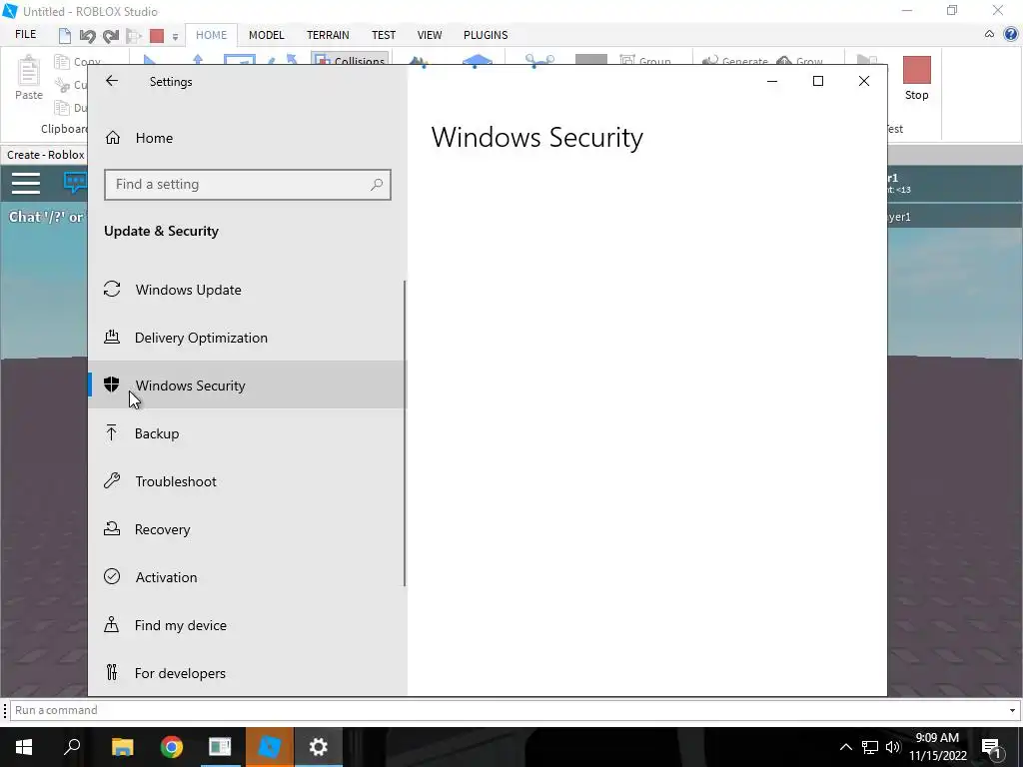
Task: Open the FILE menu in ROBLOX Studio
Action: 25,35
